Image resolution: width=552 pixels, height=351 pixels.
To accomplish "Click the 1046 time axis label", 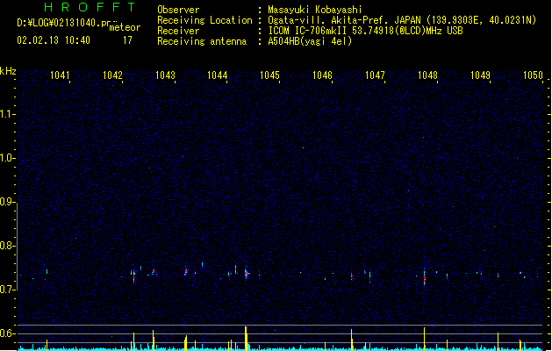I will (322, 75).
